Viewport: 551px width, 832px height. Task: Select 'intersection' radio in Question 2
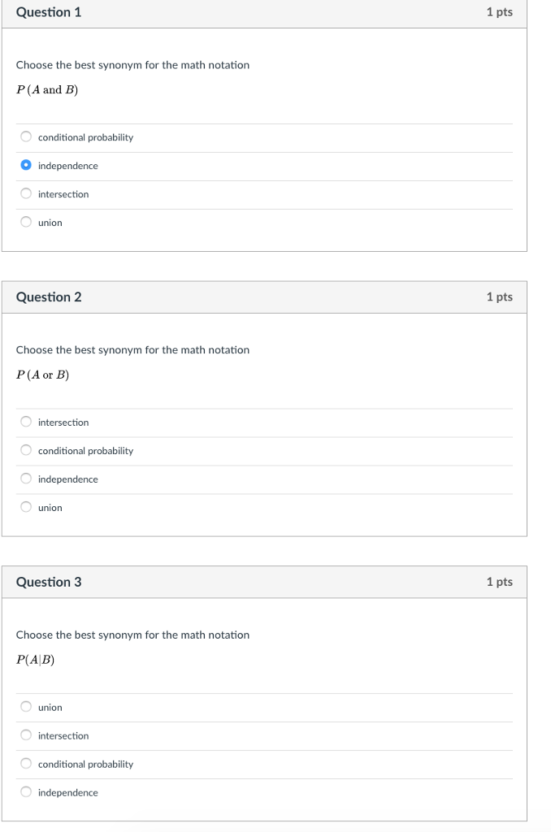[27, 422]
